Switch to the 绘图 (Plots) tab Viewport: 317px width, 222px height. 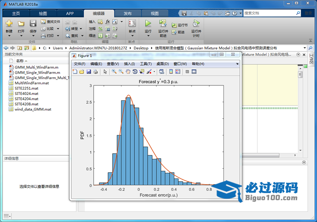[x=43, y=13]
